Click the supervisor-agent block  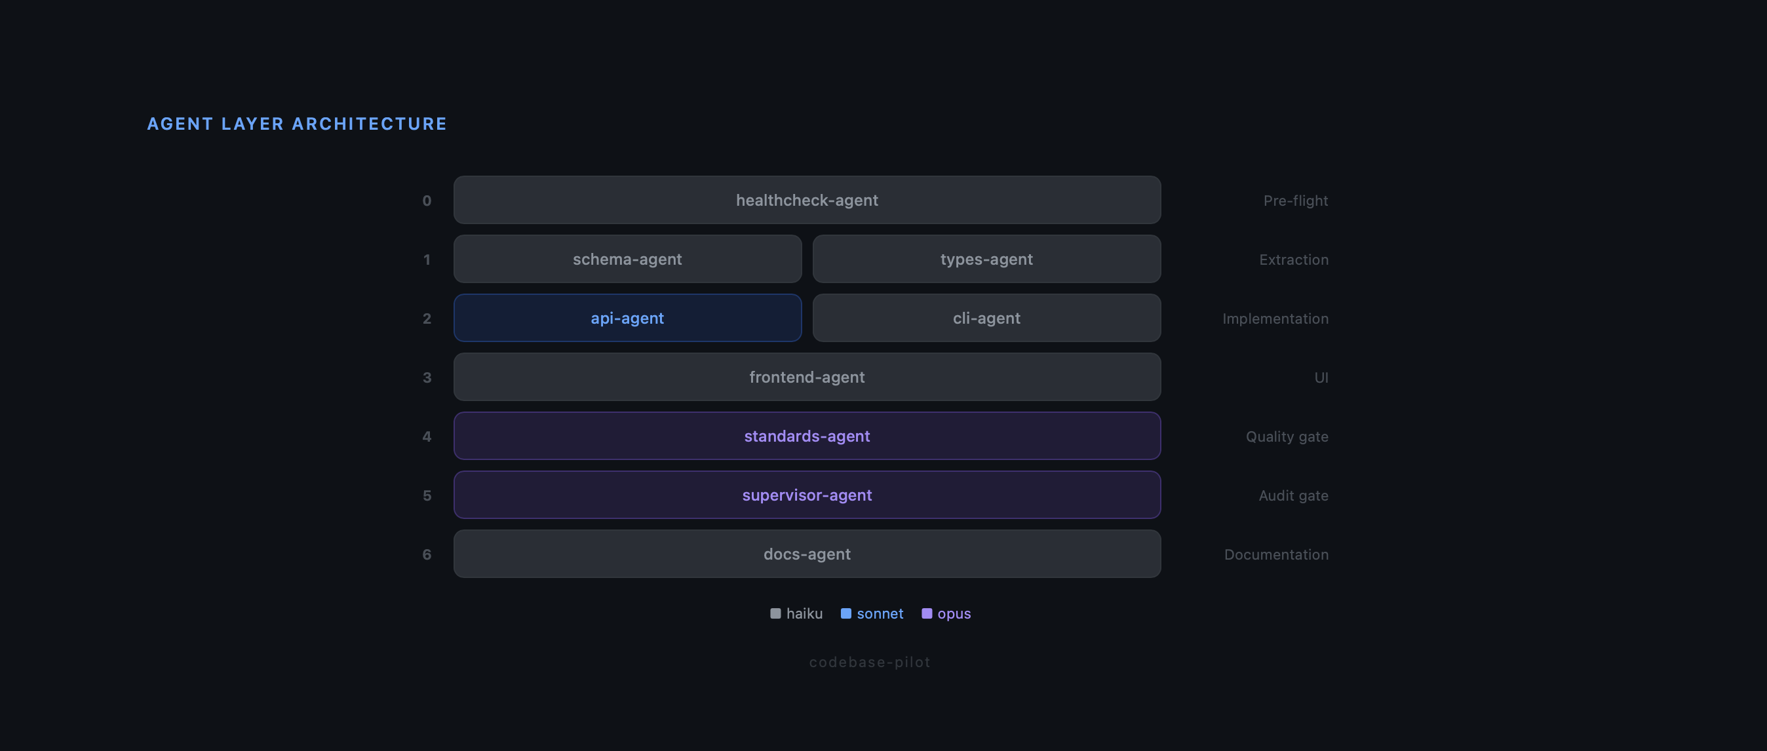point(807,495)
